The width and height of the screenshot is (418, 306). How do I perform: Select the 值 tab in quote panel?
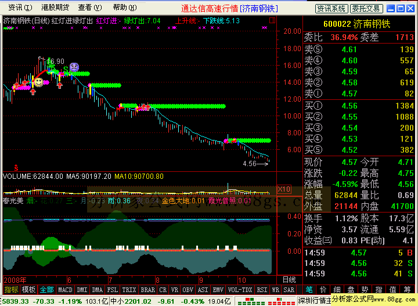click(x=392, y=290)
